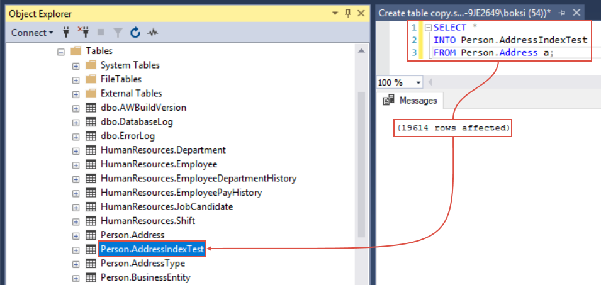Expand HumanResources.Shift table node
This screenshot has width=601, height=285.
click(x=76, y=222)
